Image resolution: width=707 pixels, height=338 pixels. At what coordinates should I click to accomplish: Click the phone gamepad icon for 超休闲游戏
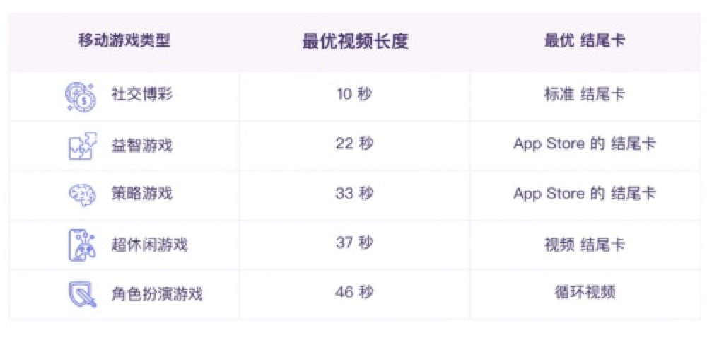[81, 245]
